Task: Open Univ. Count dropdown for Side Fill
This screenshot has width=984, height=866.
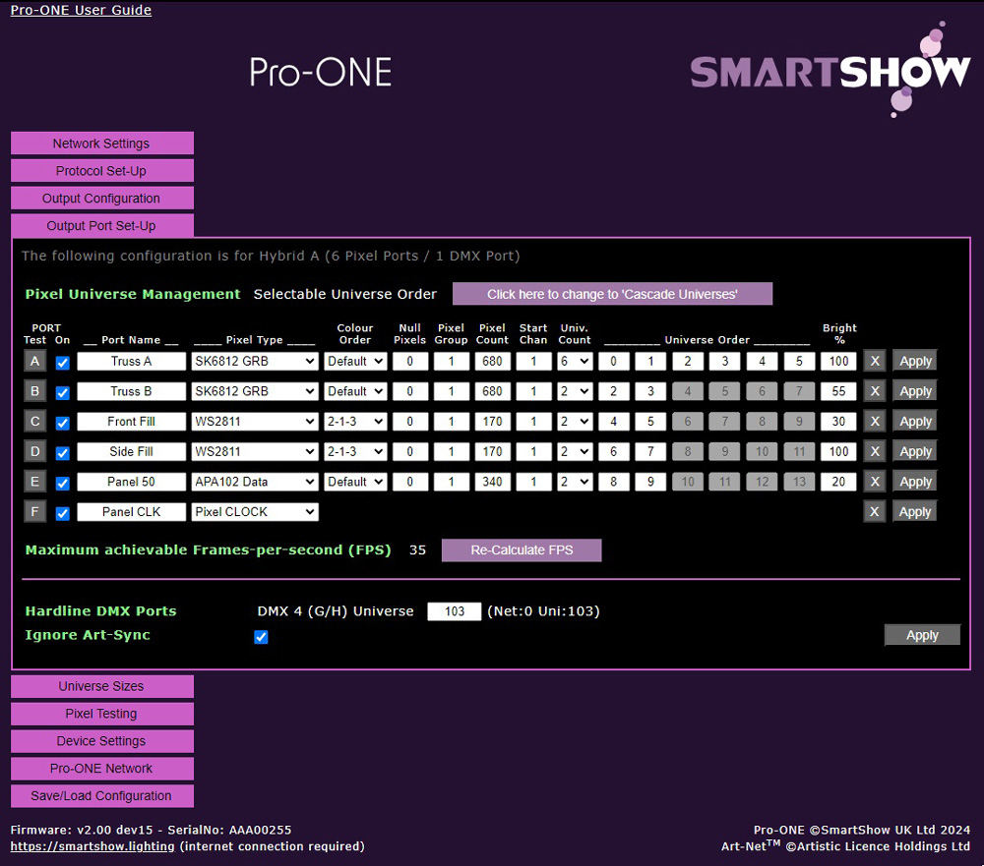Action: click(x=575, y=452)
